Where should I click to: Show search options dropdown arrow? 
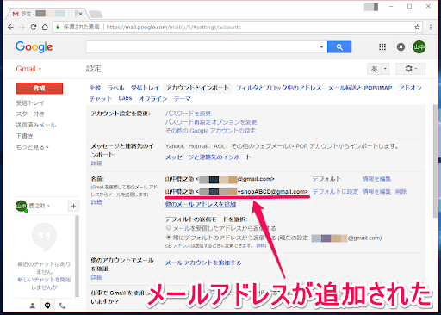pyautogui.click(x=321, y=47)
